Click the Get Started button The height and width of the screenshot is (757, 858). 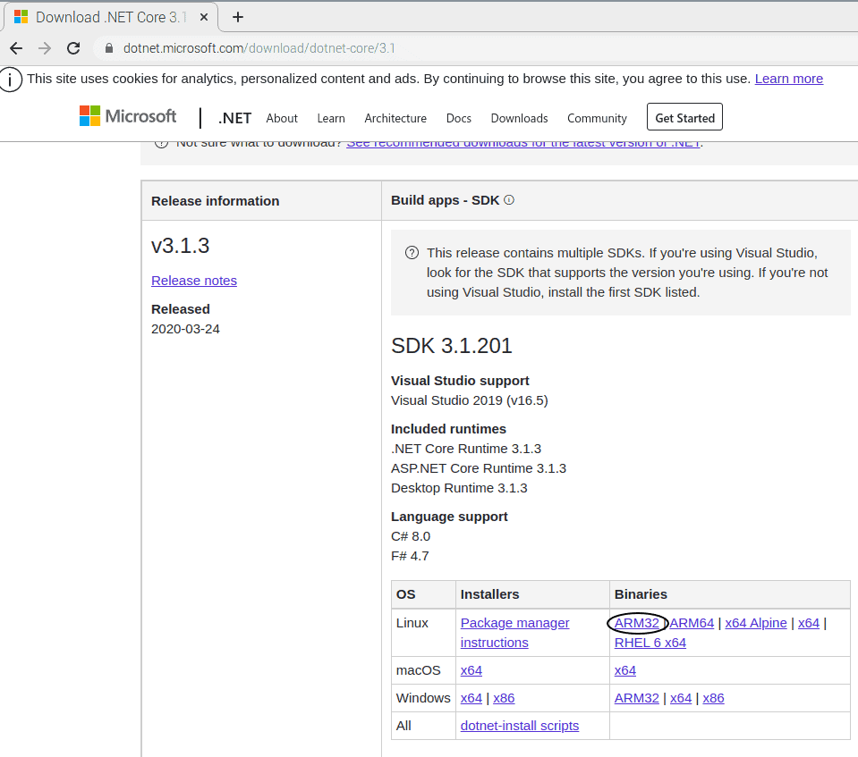684,117
